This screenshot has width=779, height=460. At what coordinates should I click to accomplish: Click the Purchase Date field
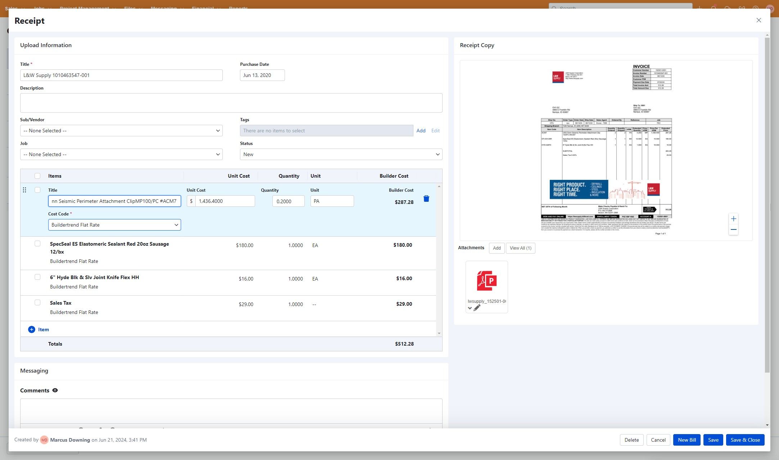(262, 75)
